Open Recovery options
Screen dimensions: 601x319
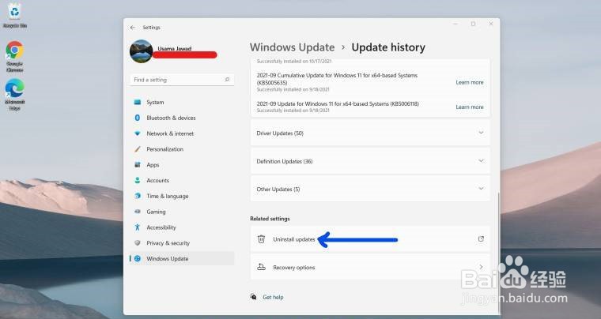[370, 267]
